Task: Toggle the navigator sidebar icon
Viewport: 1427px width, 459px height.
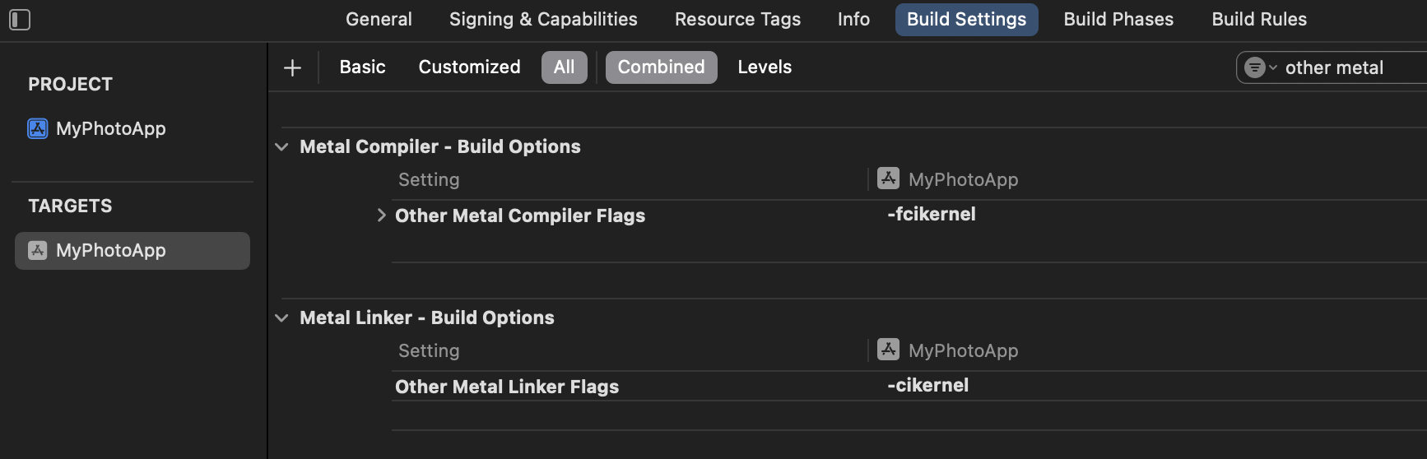Action: click(x=20, y=20)
